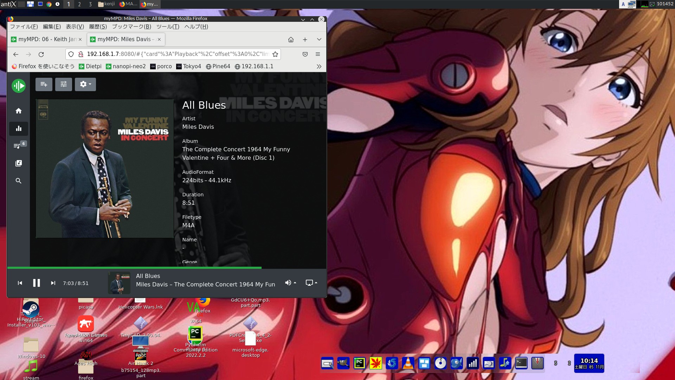675x380 pixels.
Task: Open the nanopi-neo2 bookmark link
Action: pyautogui.click(x=126, y=66)
